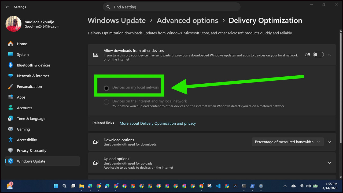Select Privacy & security in the sidebar

point(43,150)
